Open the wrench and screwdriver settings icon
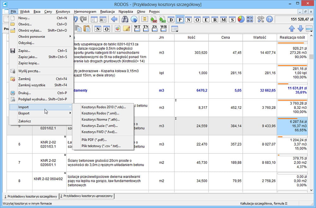 coord(261,19)
